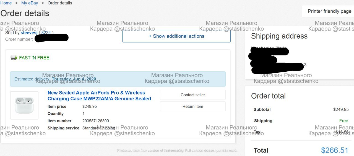Select item price $249.95
This screenshot has width=354, height=156.
tap(90, 106)
